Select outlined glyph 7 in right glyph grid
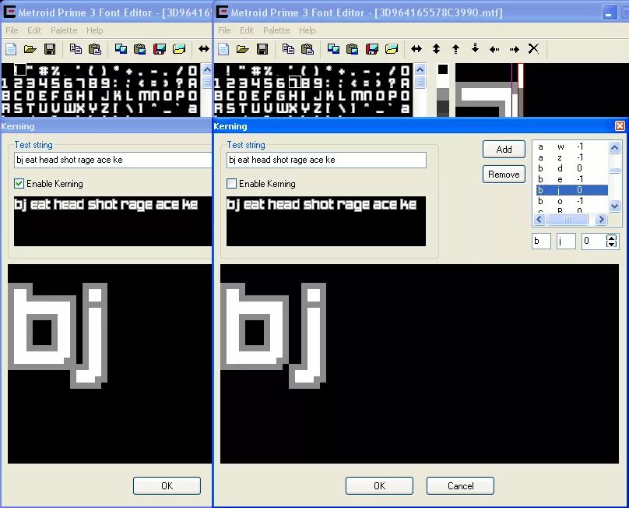The height and width of the screenshot is (508, 629). tap(295, 83)
